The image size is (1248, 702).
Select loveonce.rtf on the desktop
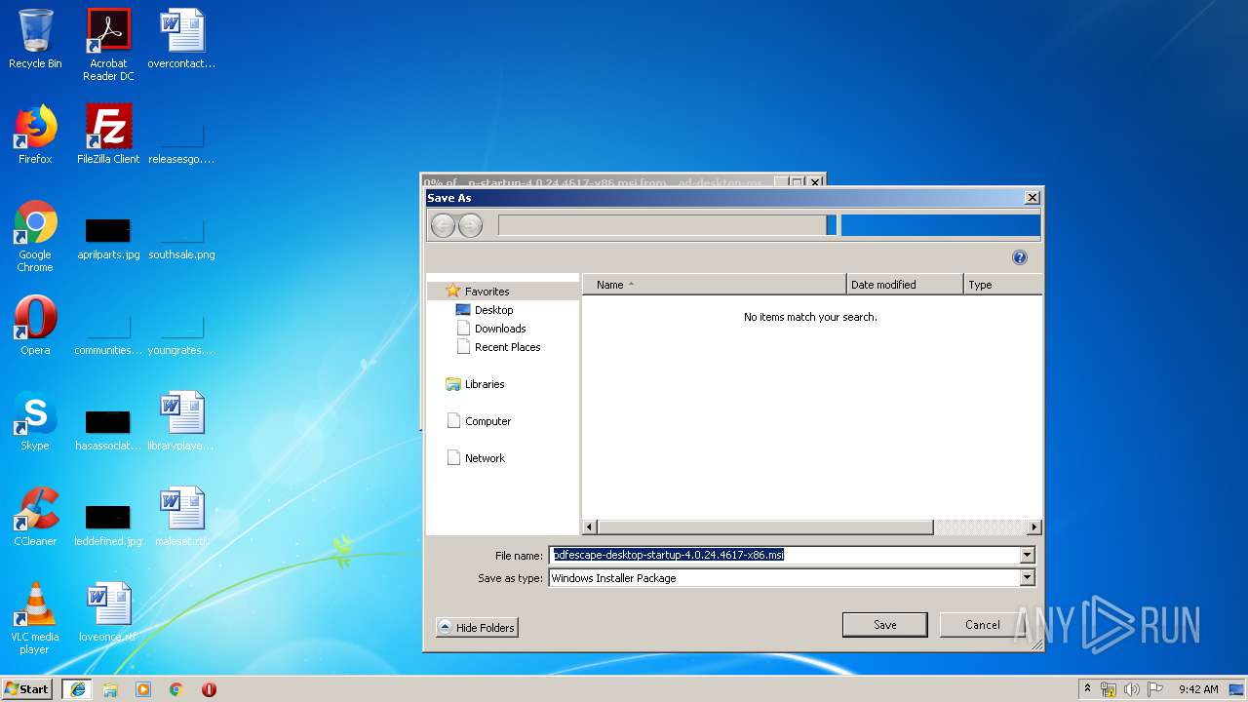(x=108, y=612)
